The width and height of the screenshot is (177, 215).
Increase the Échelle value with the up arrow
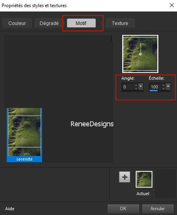tap(164, 85)
